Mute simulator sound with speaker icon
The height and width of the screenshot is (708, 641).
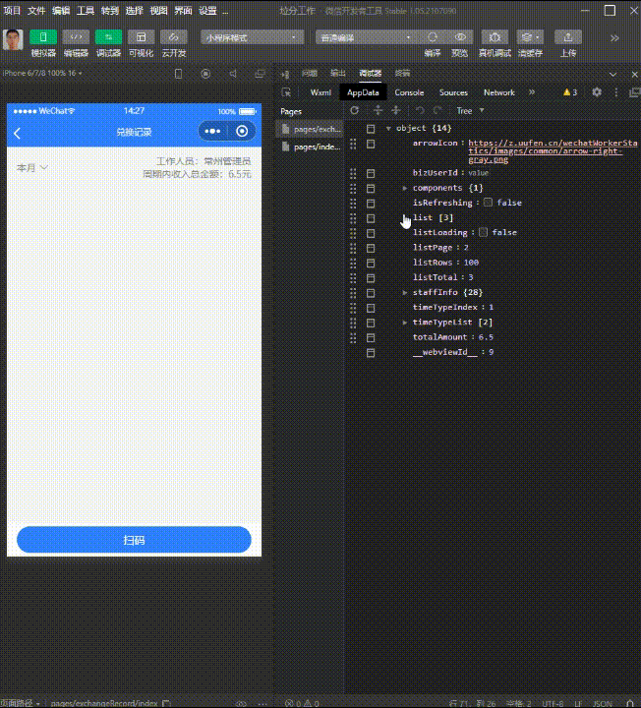tap(233, 74)
